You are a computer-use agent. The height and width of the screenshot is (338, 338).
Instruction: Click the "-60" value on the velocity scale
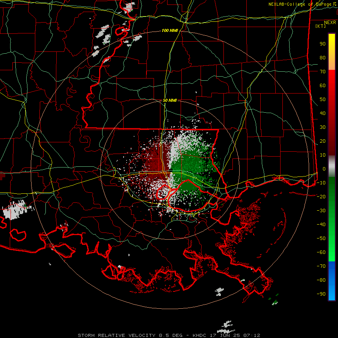(x=321, y=252)
